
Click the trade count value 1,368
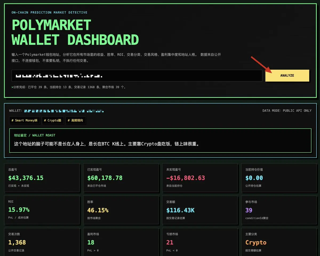[17, 242]
